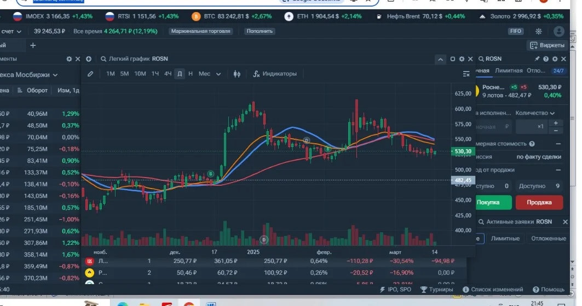
Task: Close the Активные заявки ROSN widget
Action: coord(565,222)
